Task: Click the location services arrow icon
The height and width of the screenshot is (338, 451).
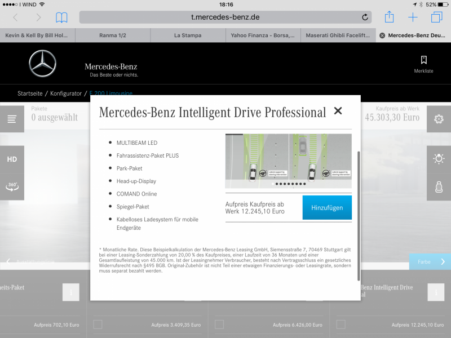Action: tap(414, 5)
